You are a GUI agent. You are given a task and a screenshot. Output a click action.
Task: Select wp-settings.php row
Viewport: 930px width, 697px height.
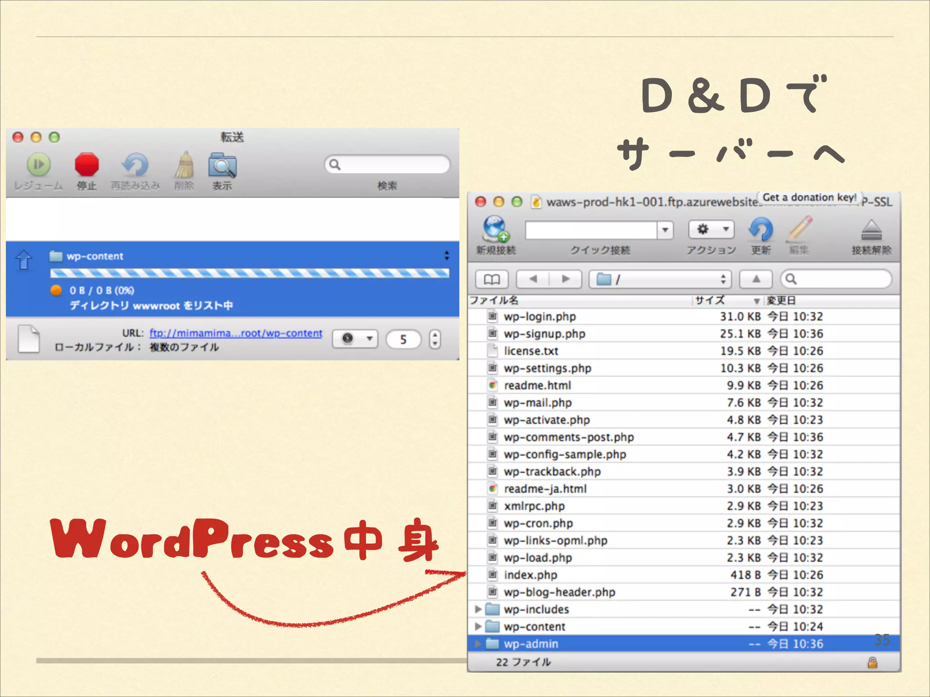(684, 368)
